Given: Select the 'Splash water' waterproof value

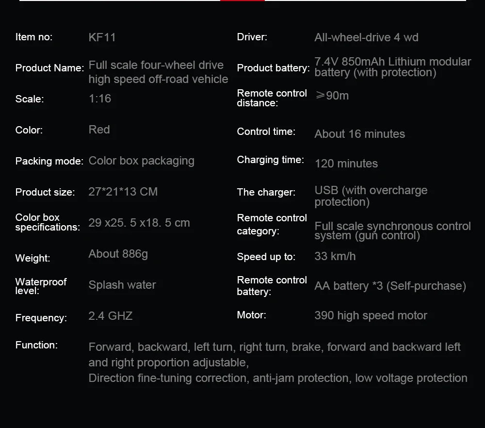Looking at the screenshot, I should point(122,285).
